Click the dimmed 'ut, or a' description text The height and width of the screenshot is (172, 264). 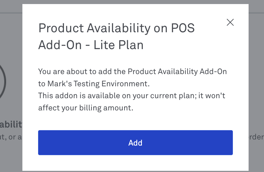[11, 137]
